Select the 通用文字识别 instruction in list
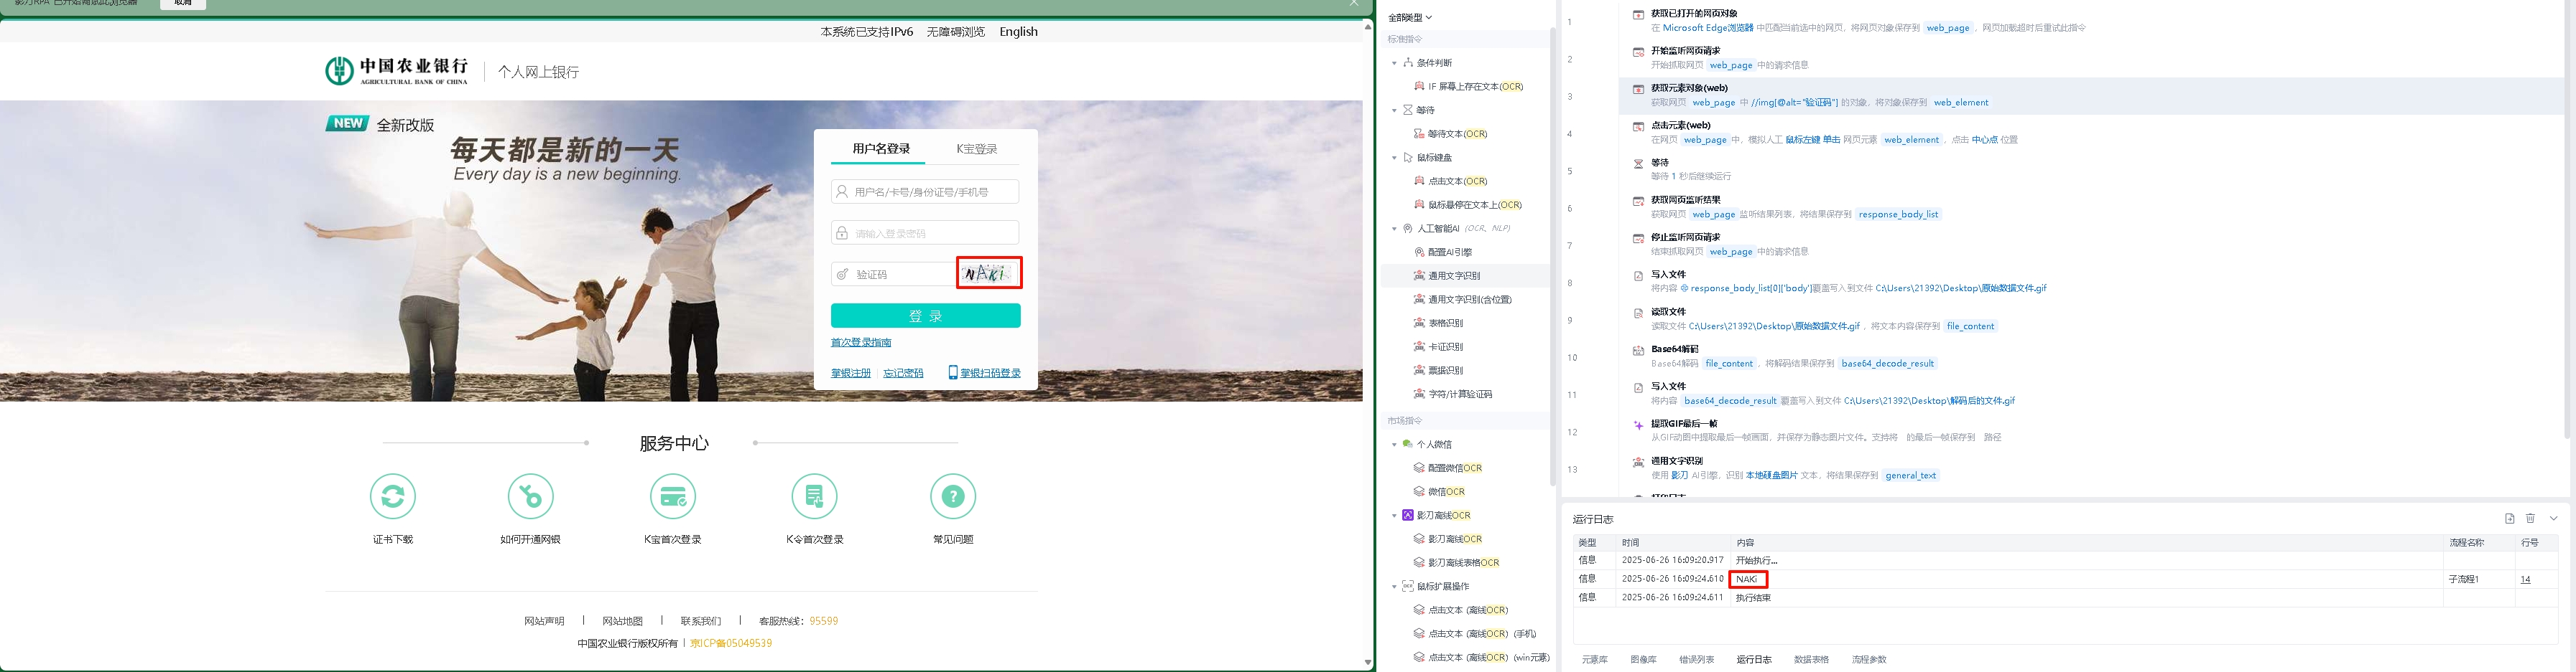Viewport: 2576px width, 672px height. (x=1454, y=275)
